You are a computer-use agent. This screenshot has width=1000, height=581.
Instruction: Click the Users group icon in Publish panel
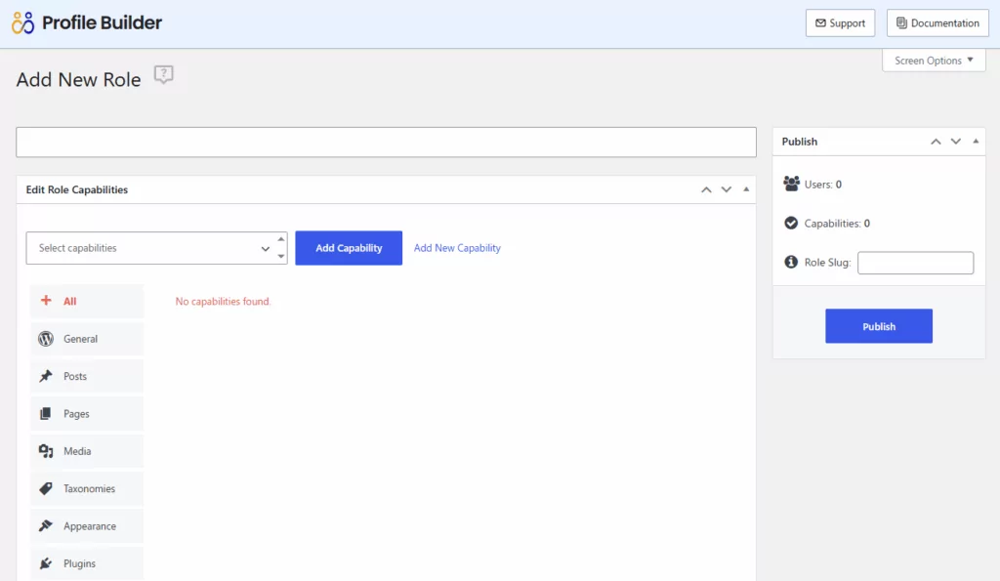[791, 184]
